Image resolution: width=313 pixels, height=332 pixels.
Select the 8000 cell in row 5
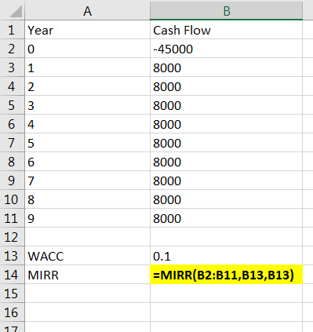coord(227,105)
